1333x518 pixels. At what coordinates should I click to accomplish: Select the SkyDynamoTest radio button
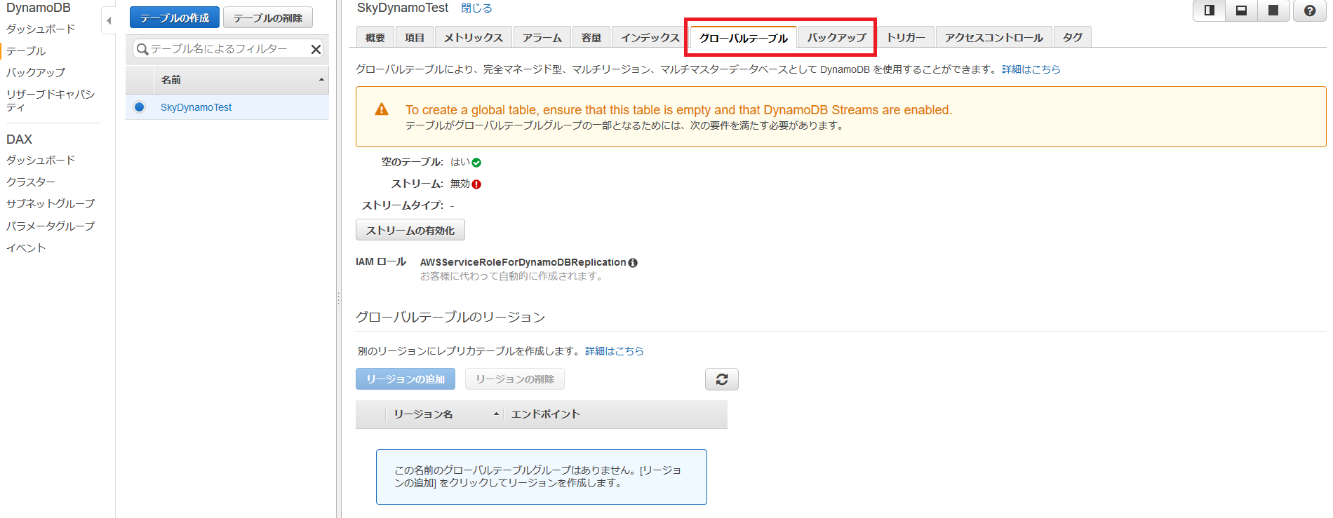click(x=139, y=107)
